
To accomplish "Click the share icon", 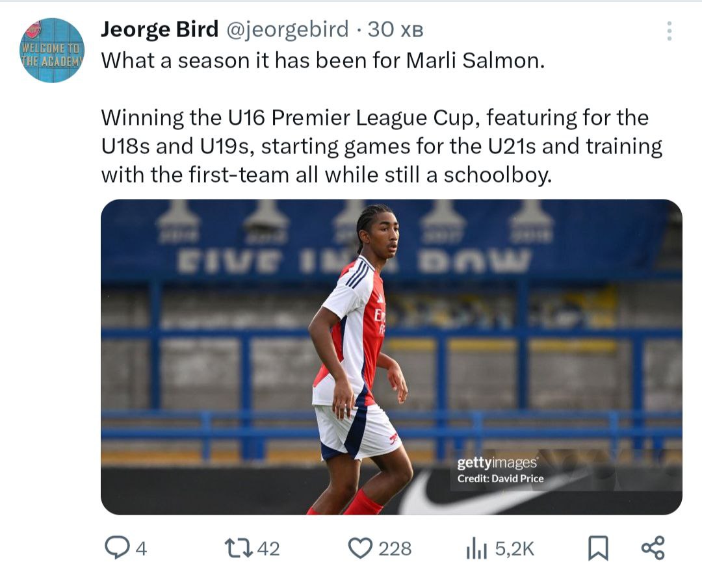I will (x=653, y=548).
